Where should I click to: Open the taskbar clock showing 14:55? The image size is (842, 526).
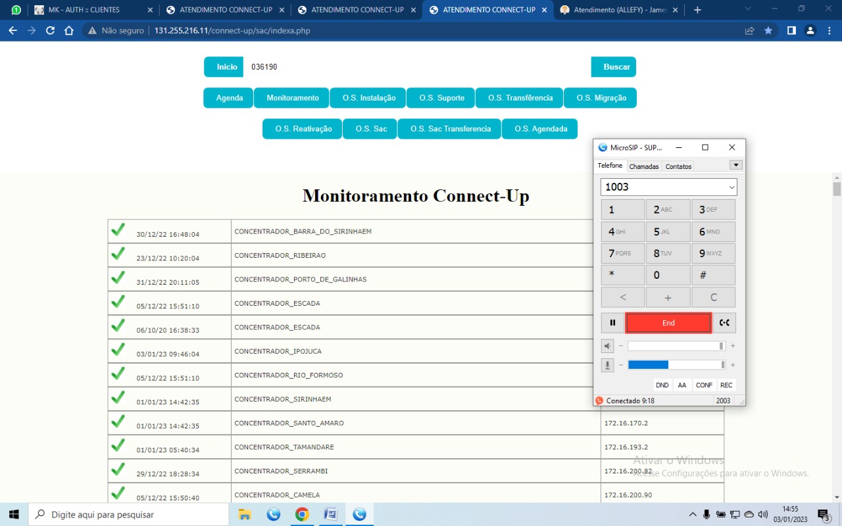[790, 514]
